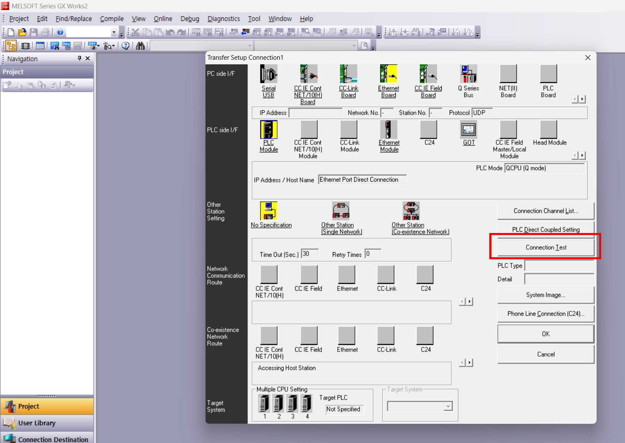Cancel the Transfer Setup dialog
This screenshot has height=443, width=625.
coord(546,354)
